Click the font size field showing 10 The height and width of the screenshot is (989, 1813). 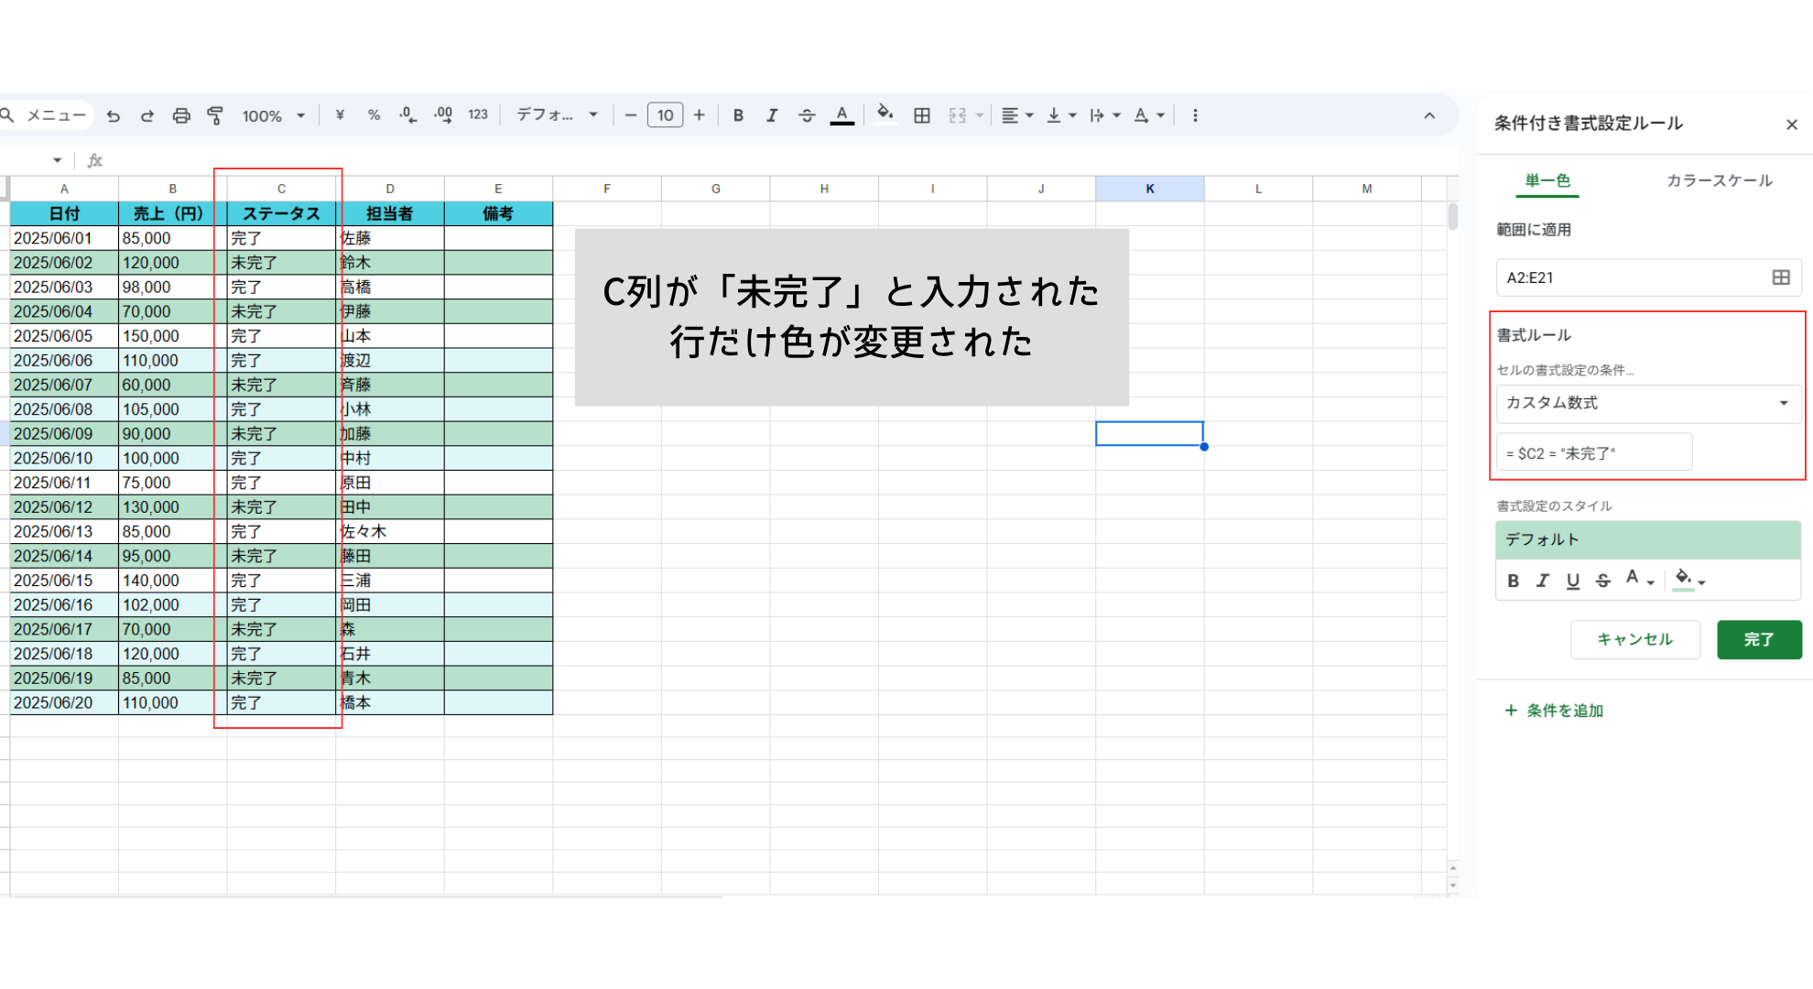click(x=666, y=115)
